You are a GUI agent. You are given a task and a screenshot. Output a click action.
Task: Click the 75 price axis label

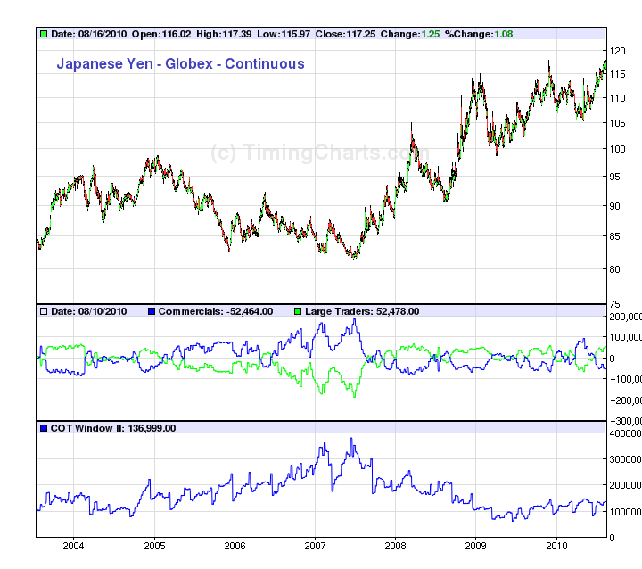(614, 304)
